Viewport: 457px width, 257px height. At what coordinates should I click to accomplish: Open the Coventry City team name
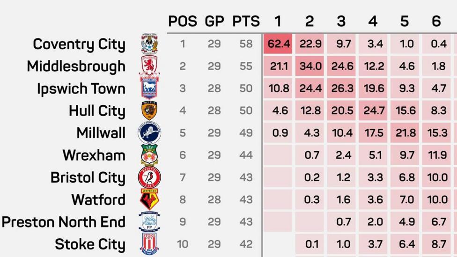tap(79, 44)
